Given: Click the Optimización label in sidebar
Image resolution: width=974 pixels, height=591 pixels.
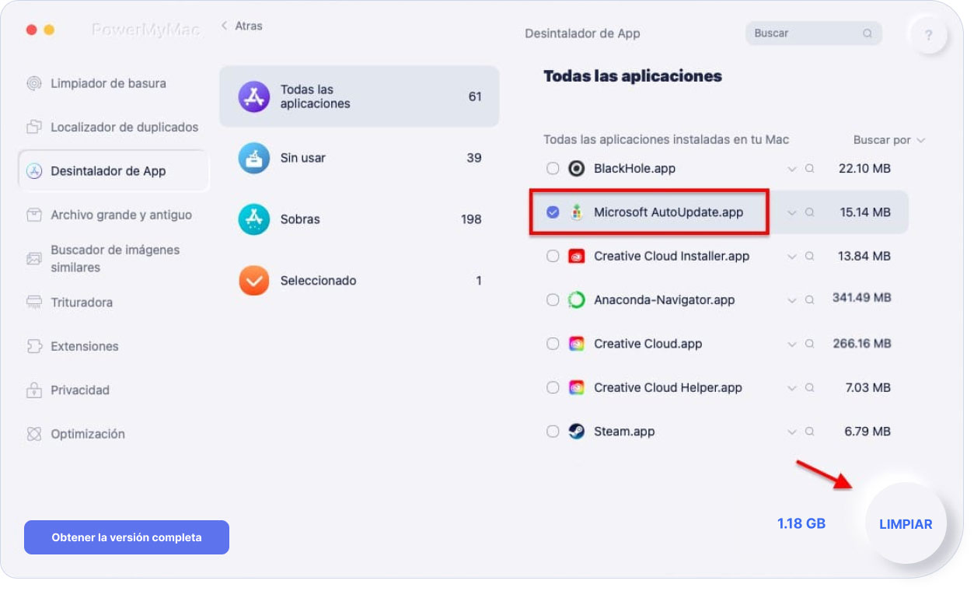Looking at the screenshot, I should pos(88,434).
